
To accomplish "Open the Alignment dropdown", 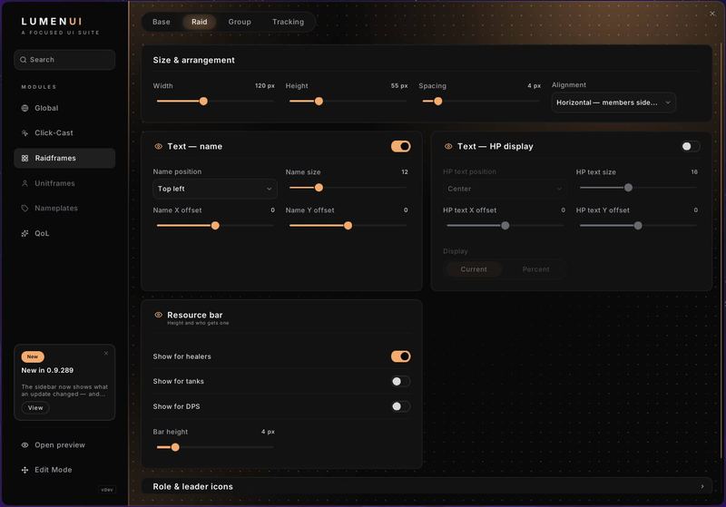I will click(613, 102).
